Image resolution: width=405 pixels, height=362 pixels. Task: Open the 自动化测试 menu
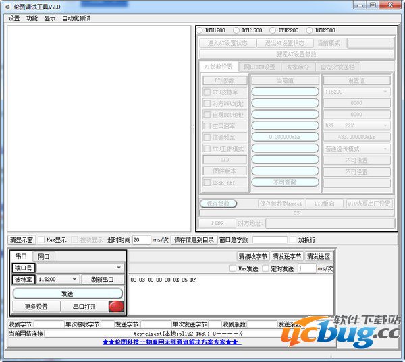[76, 18]
